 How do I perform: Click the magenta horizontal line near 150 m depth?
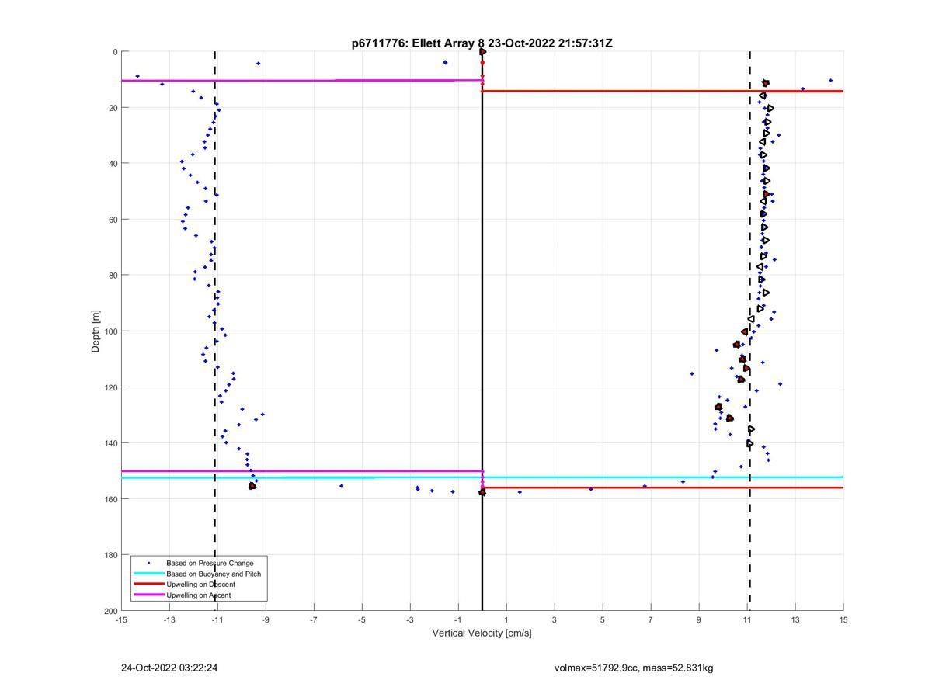[x=301, y=471]
